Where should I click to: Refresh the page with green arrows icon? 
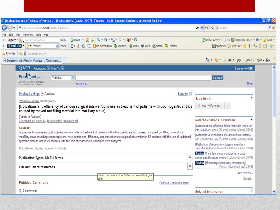point(206,28)
